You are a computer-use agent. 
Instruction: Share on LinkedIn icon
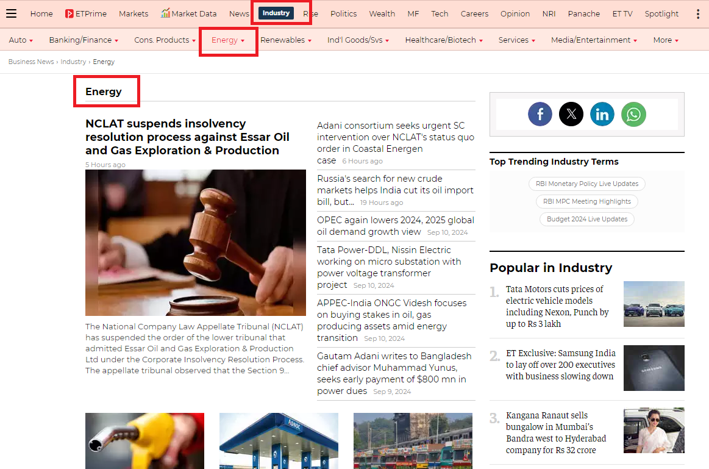click(602, 114)
